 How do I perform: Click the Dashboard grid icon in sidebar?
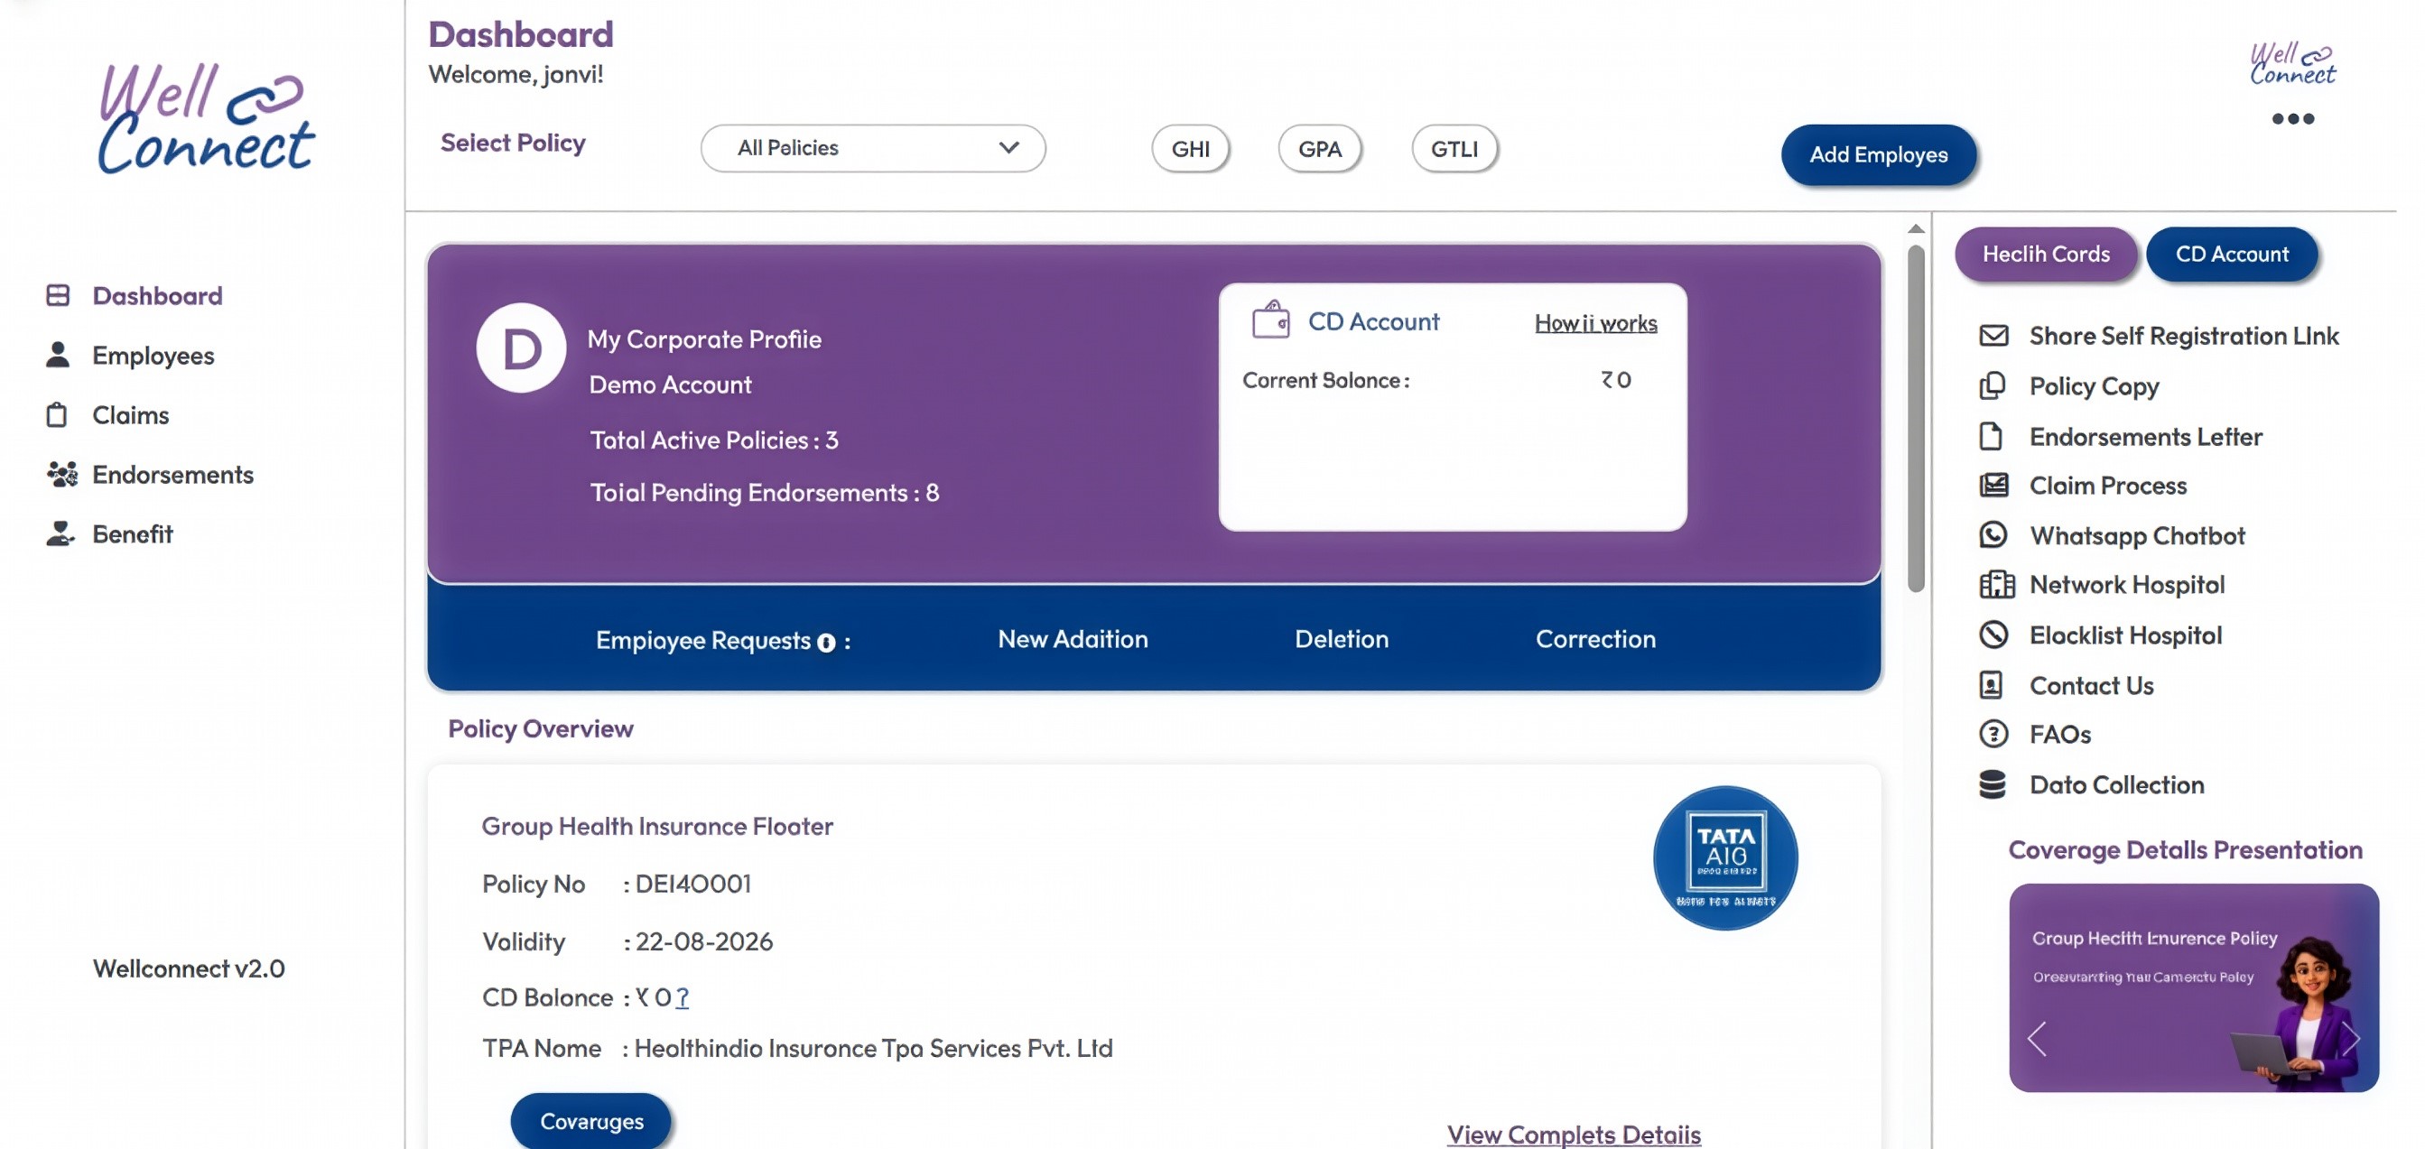[58, 295]
